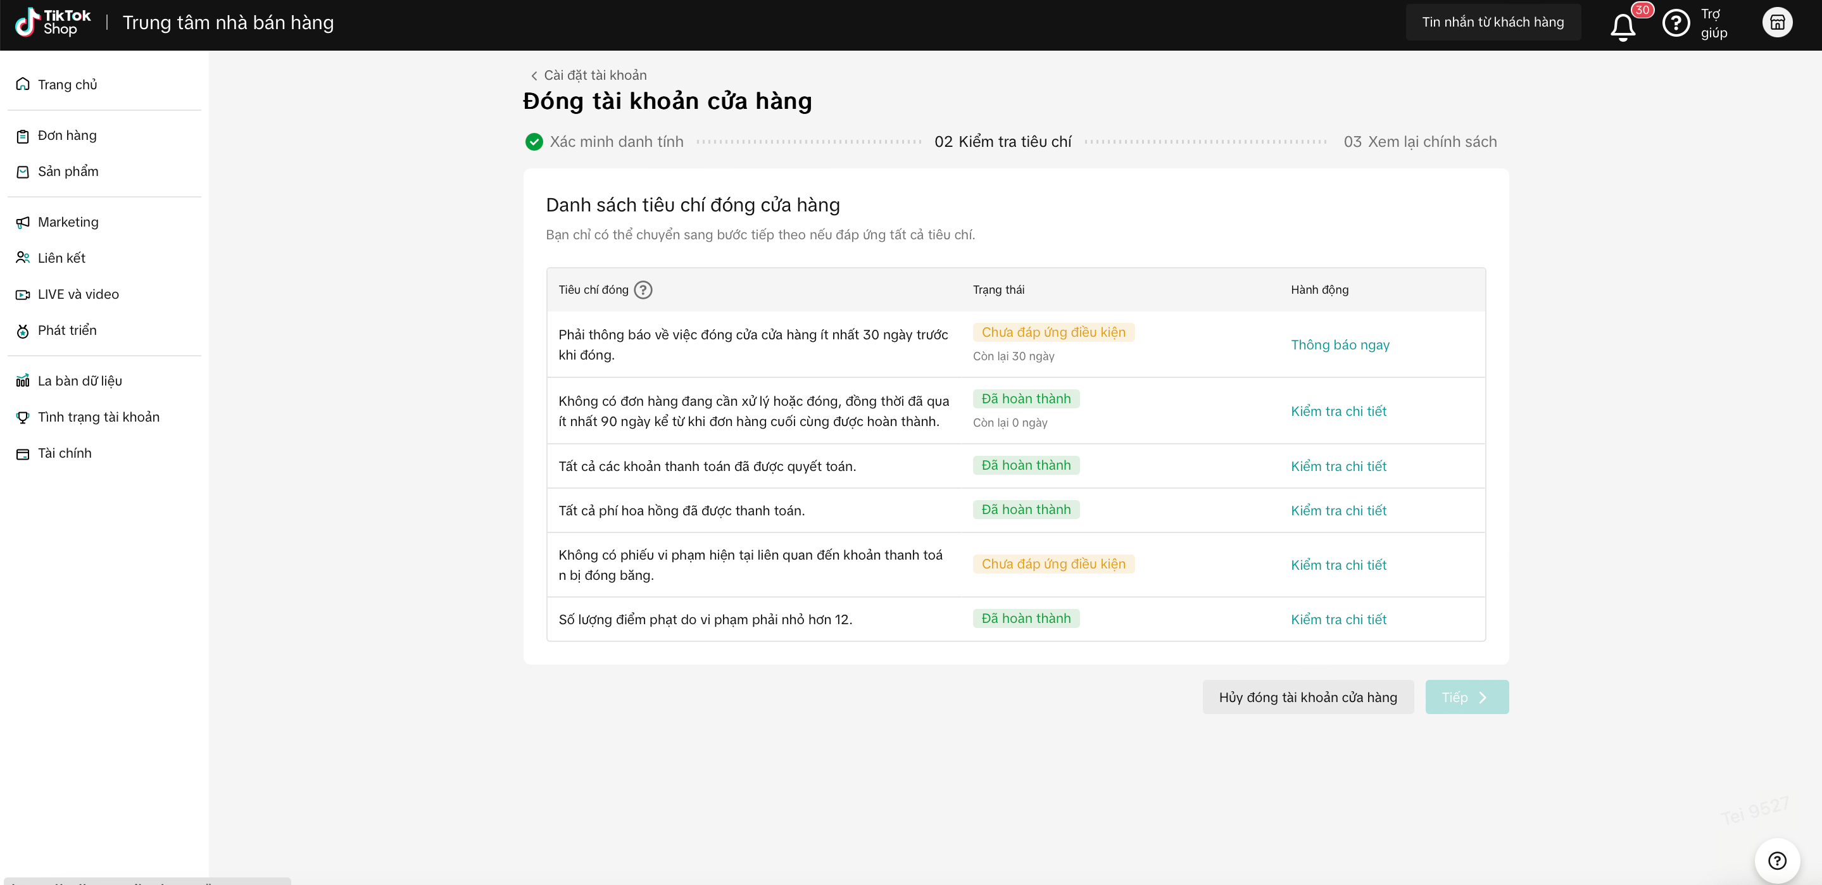Click step 03 Xem lại chính sách
The width and height of the screenshot is (1822, 885).
(x=1419, y=142)
